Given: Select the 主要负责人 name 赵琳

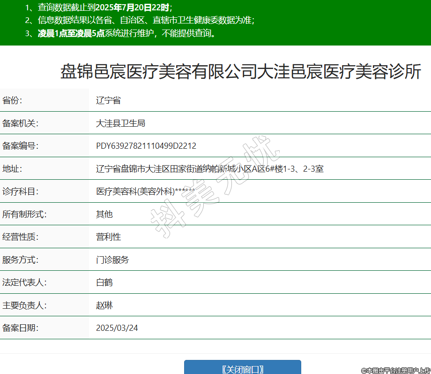Looking at the screenshot, I should pos(104,305).
